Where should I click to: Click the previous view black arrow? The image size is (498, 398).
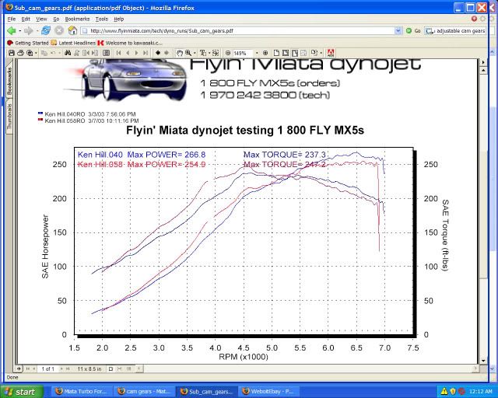[158, 53]
